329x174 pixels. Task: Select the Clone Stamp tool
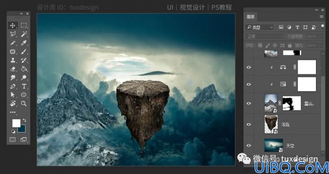pyautogui.click(x=13, y=60)
